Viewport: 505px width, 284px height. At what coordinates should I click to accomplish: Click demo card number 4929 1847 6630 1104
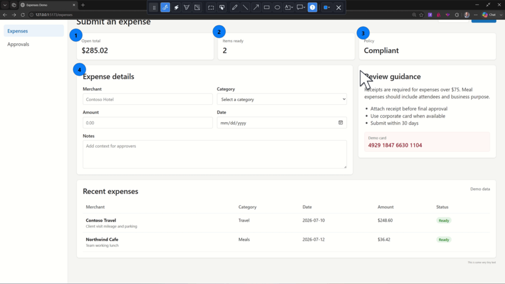pos(395,145)
